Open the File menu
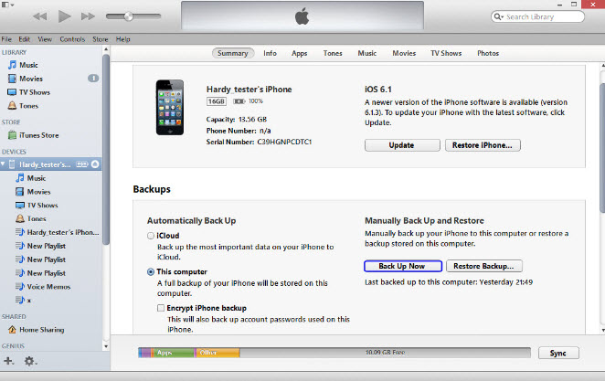Screen dimensions: 605x381 coord(6,39)
